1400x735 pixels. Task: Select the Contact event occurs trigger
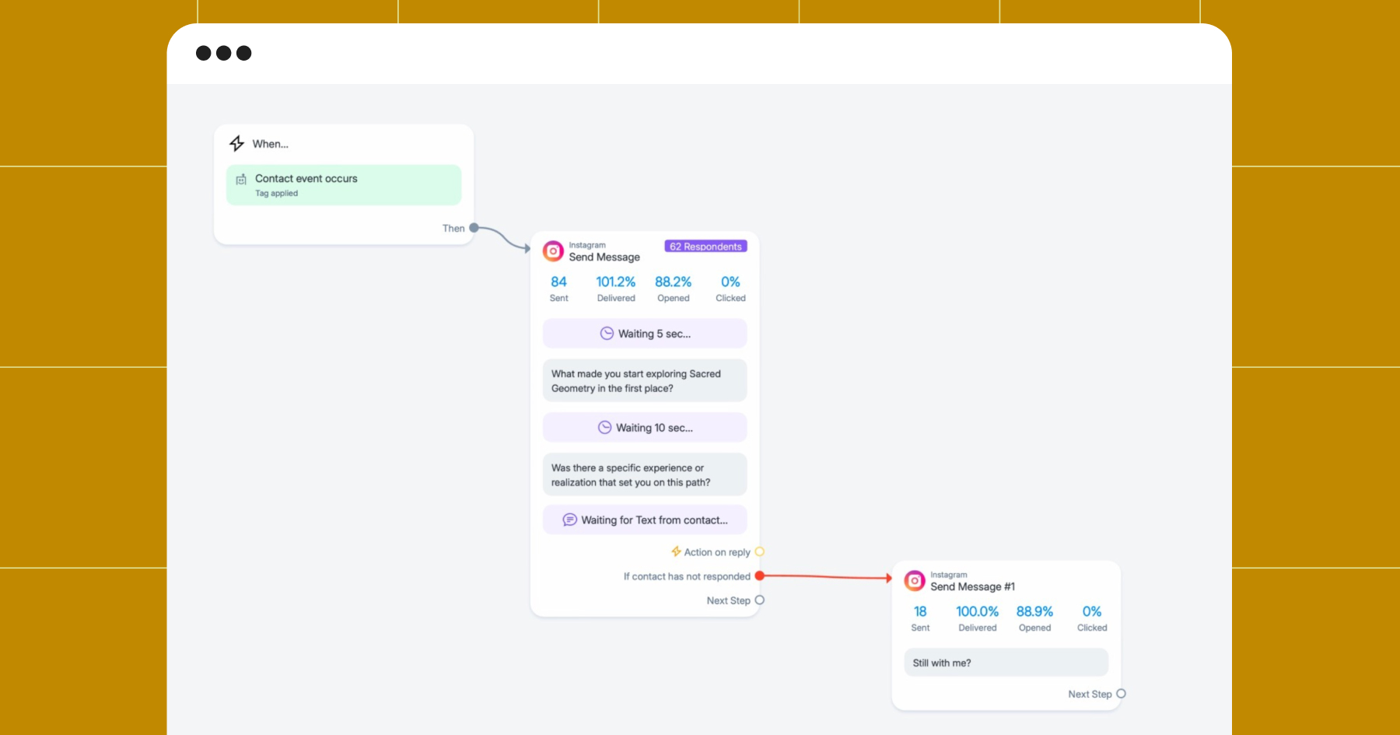click(344, 185)
